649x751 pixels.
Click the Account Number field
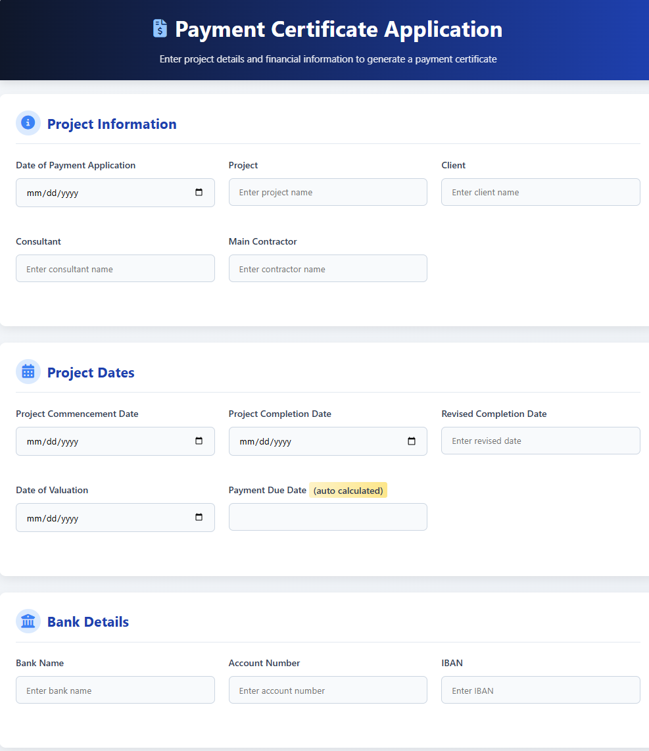(x=327, y=690)
